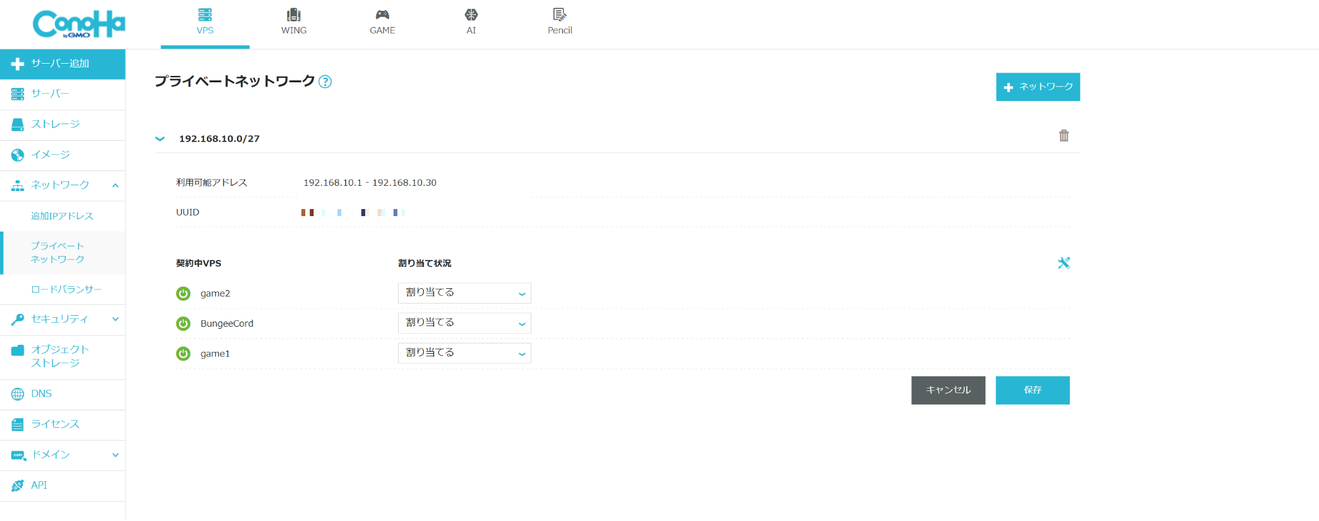Collapse the 192.168.10.0/27 network section
The image size is (1319, 521).
[x=160, y=139]
